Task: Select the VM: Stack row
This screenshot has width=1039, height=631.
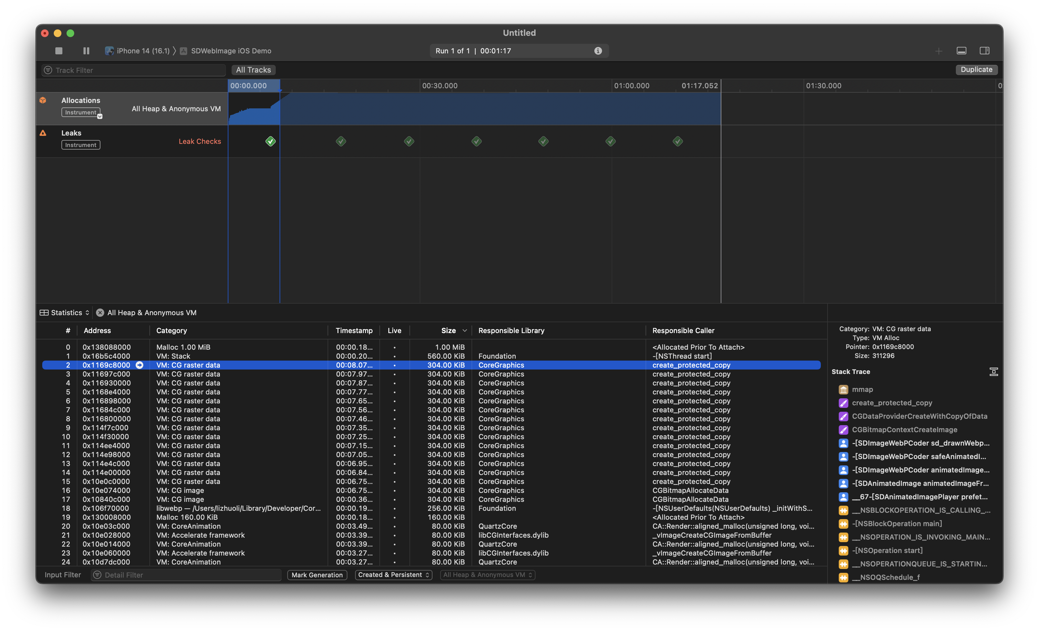Action: pos(431,356)
